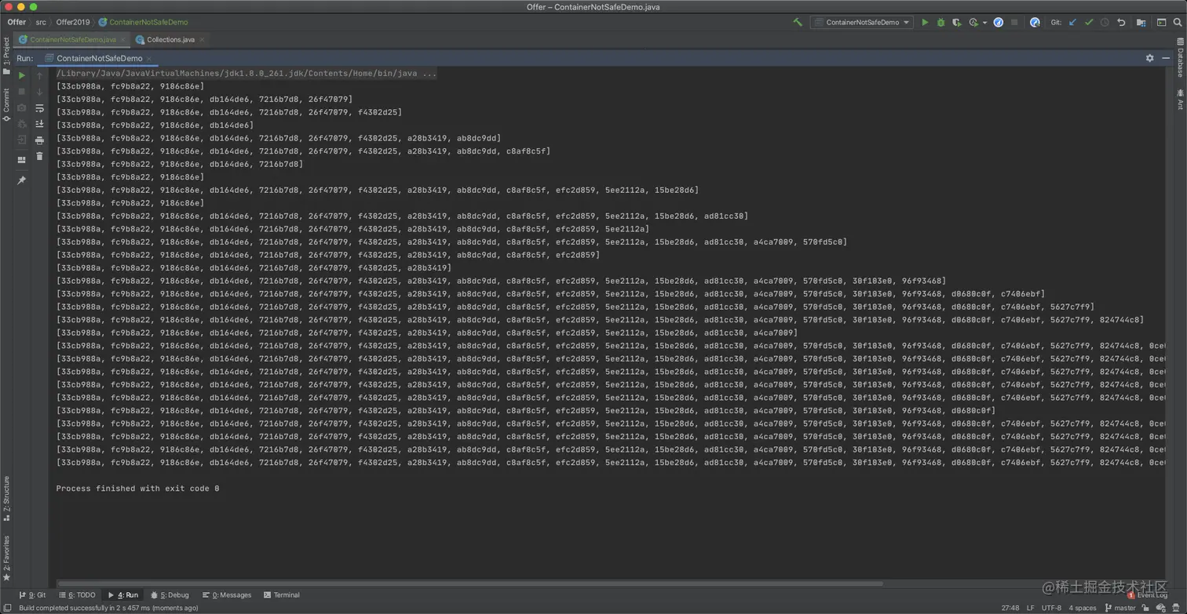Open the ContainerNotSafeDemo run configuration dropdown

click(862, 23)
